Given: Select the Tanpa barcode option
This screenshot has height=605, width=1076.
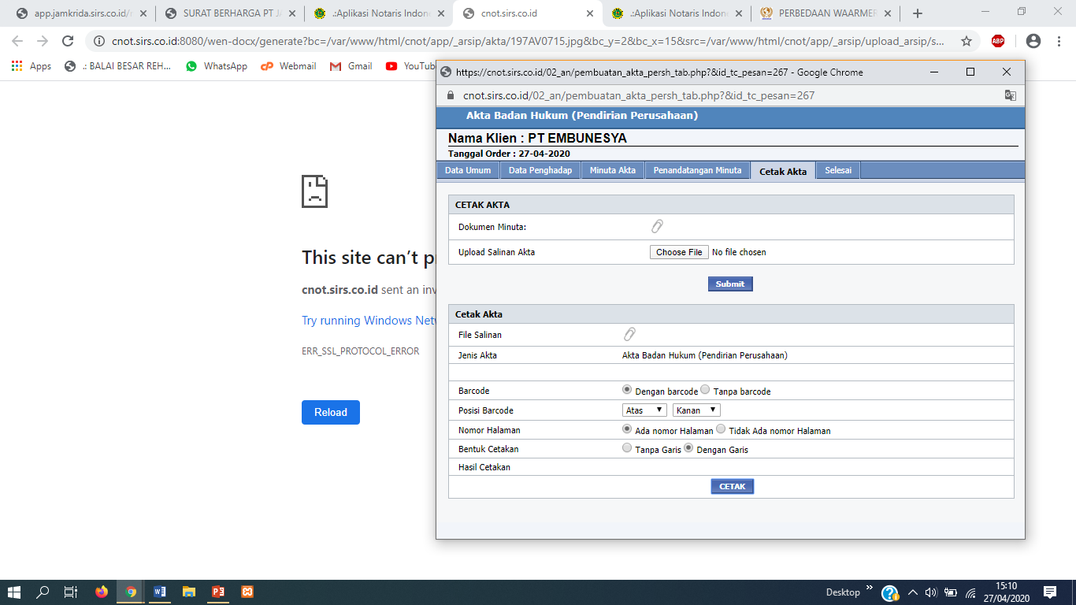Looking at the screenshot, I should click(705, 390).
